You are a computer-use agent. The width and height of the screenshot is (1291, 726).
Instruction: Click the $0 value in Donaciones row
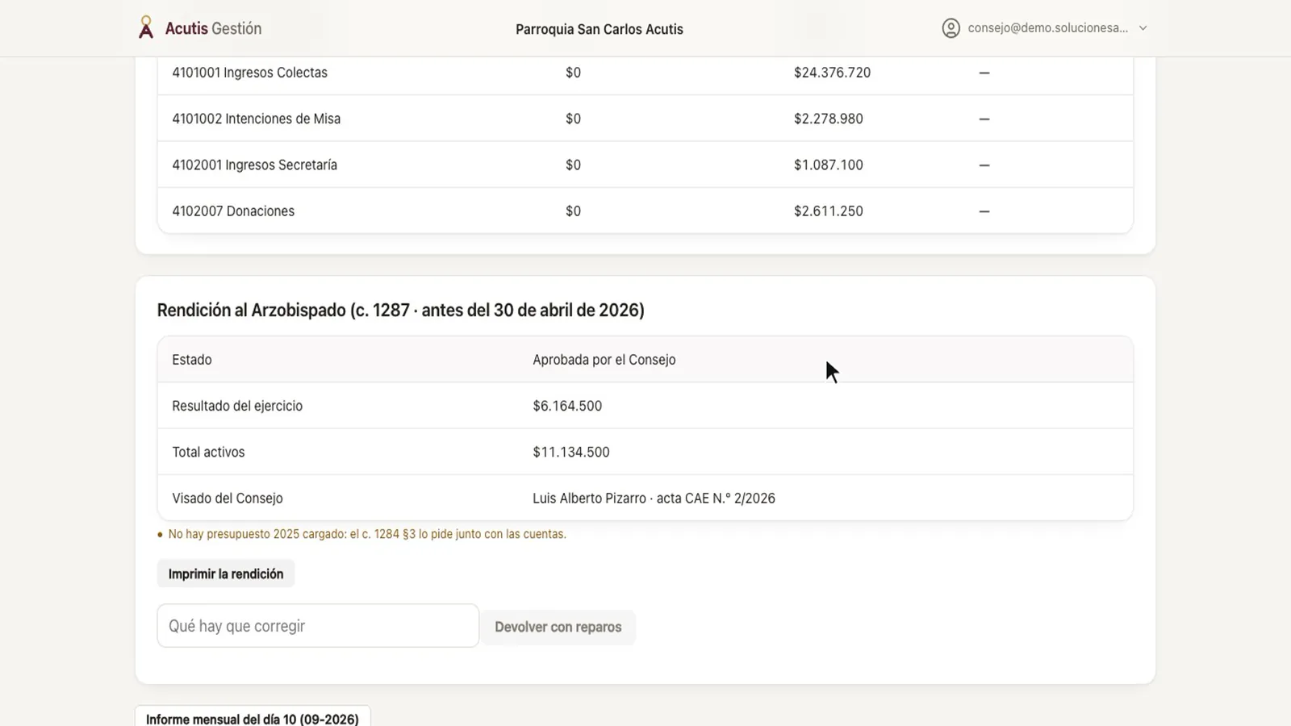pos(573,211)
